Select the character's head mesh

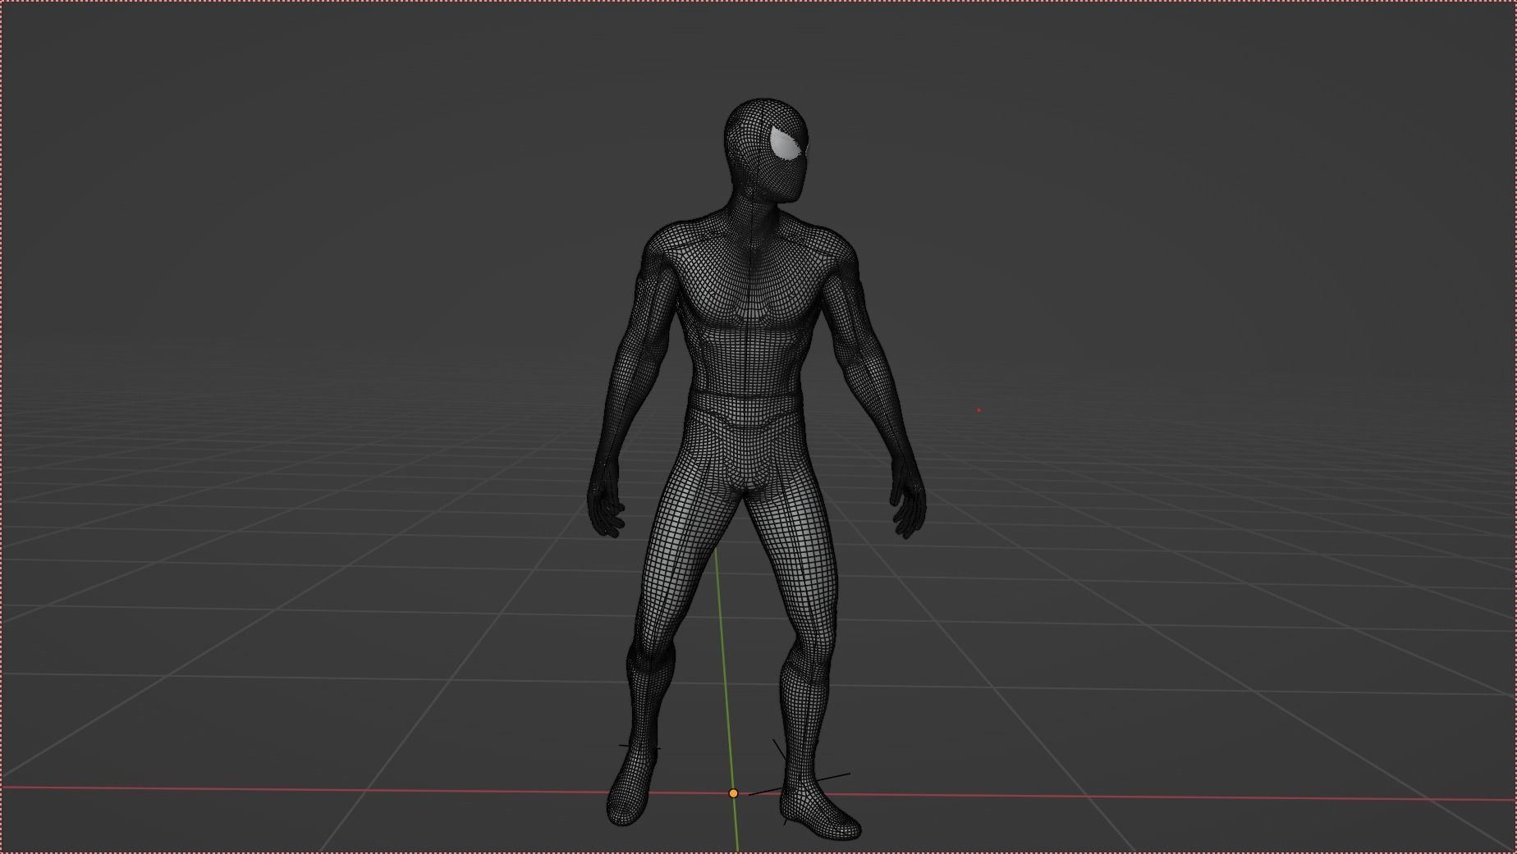767,150
